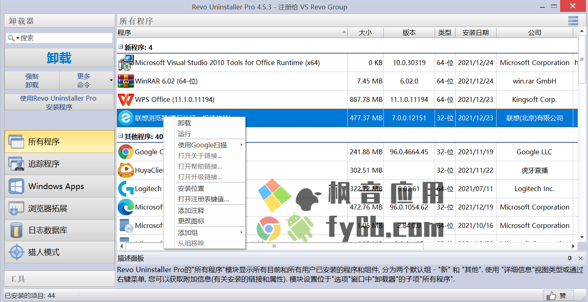Expand the 使用Google扫描 submenu

coord(241,145)
